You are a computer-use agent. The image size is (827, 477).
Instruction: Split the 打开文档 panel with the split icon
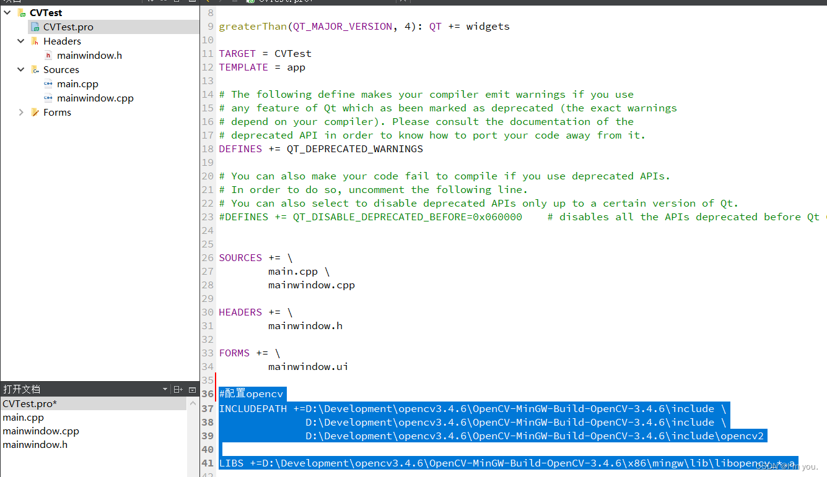click(x=178, y=390)
